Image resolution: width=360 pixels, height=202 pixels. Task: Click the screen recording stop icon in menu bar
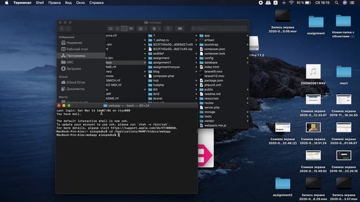click(260, 3)
